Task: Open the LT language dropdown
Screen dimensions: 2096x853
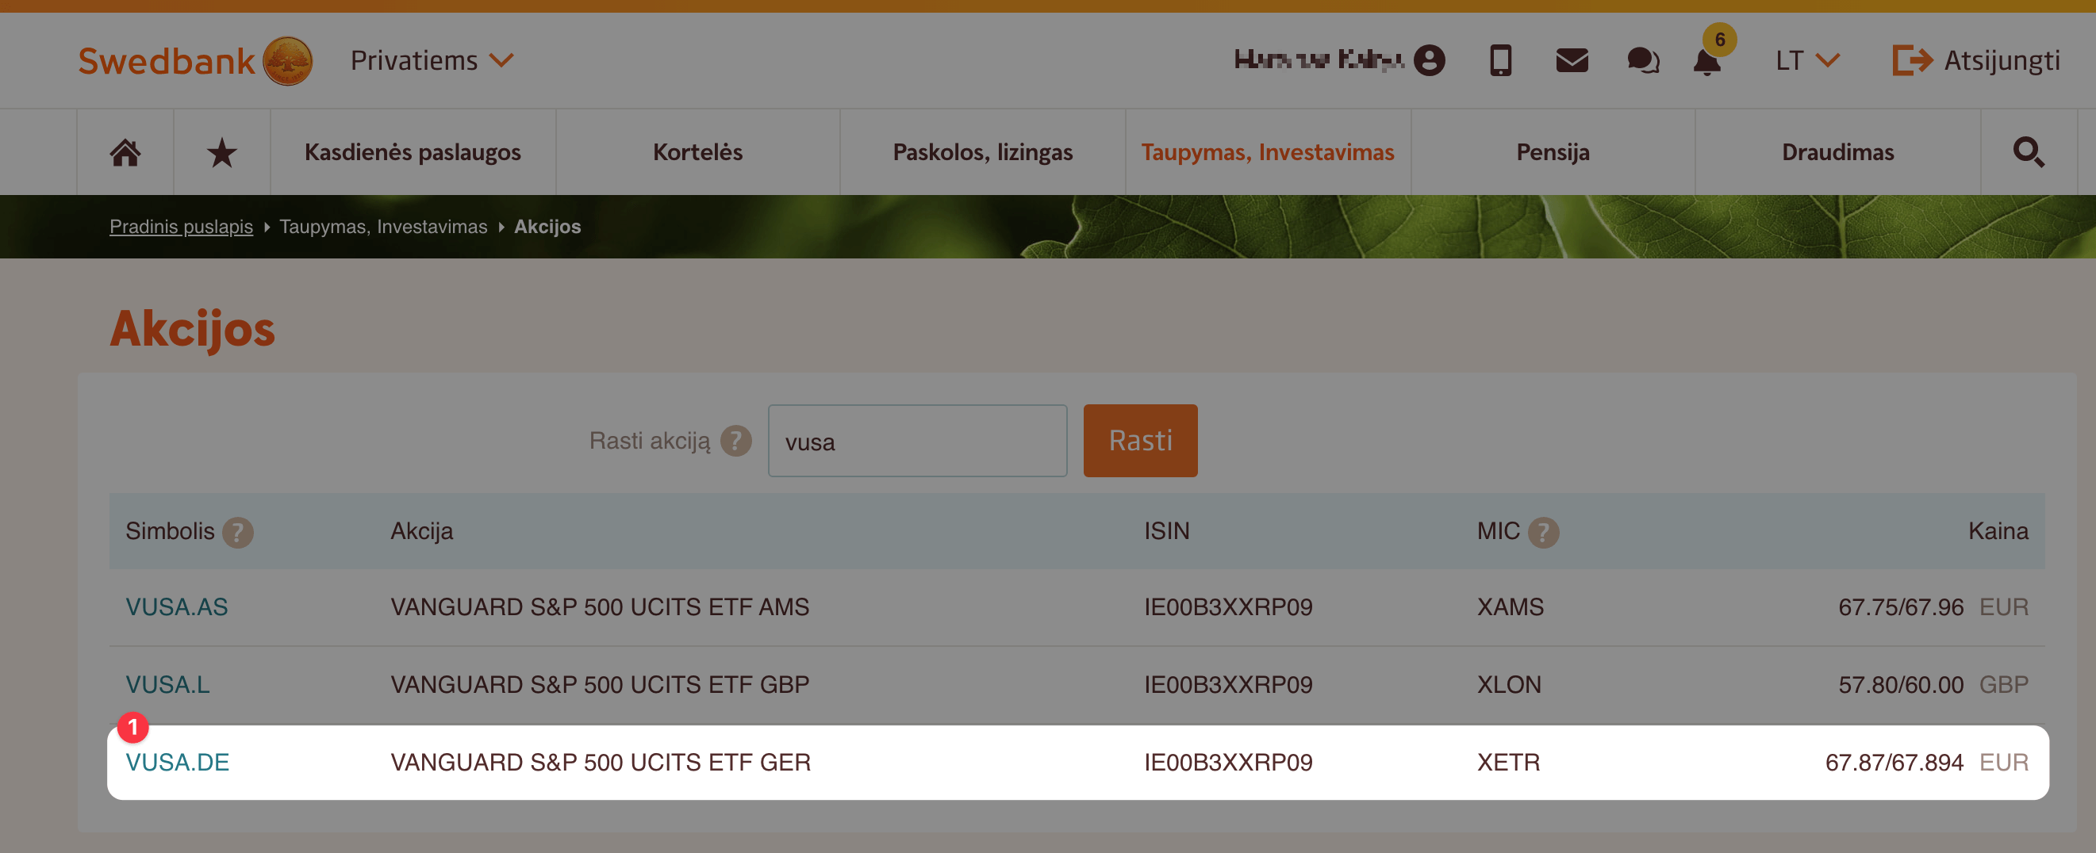Action: (x=1807, y=60)
